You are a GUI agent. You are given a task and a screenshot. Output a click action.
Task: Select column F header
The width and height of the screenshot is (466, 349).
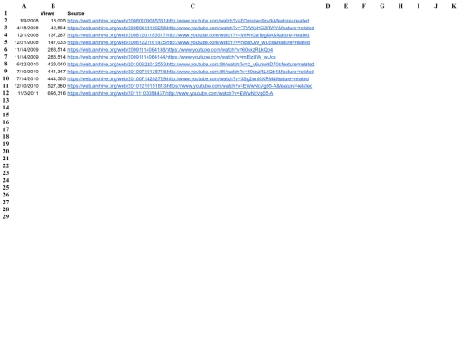[364, 6]
